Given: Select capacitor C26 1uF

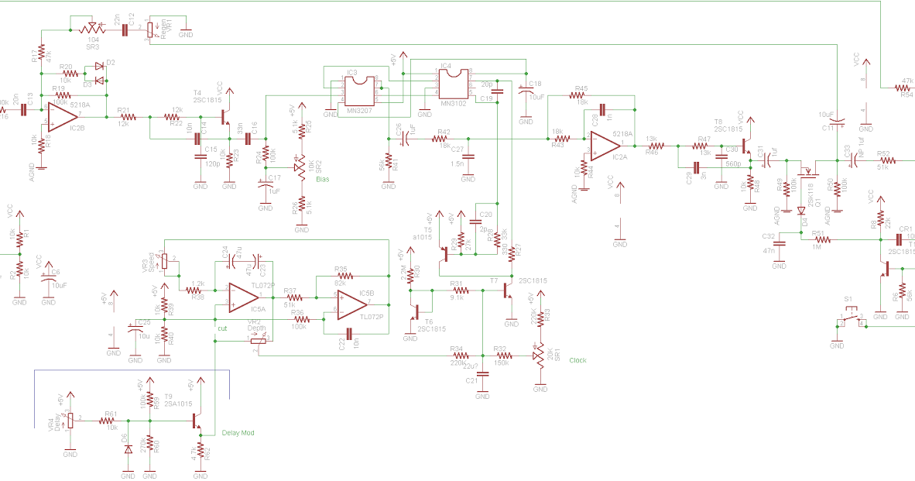Looking at the screenshot, I should pyautogui.click(x=404, y=139).
